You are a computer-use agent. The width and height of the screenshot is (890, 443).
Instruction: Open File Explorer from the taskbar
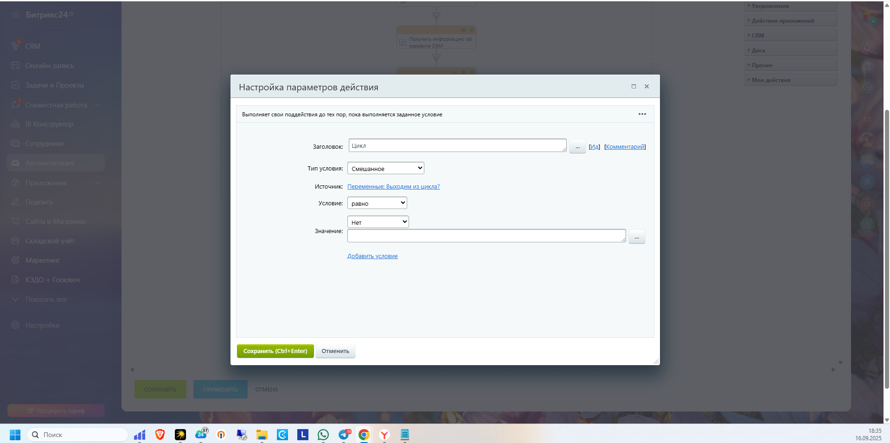(262, 435)
